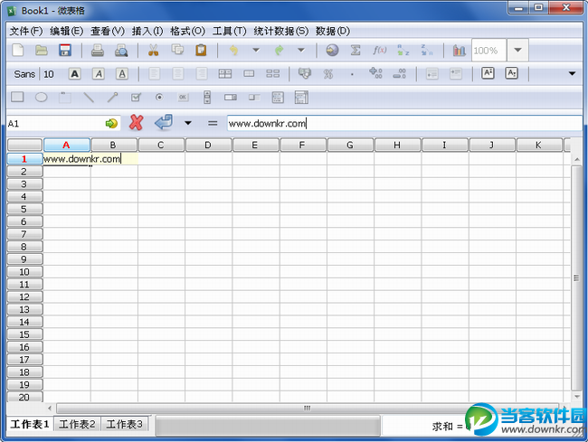Insert a radio button form control

tap(159, 97)
